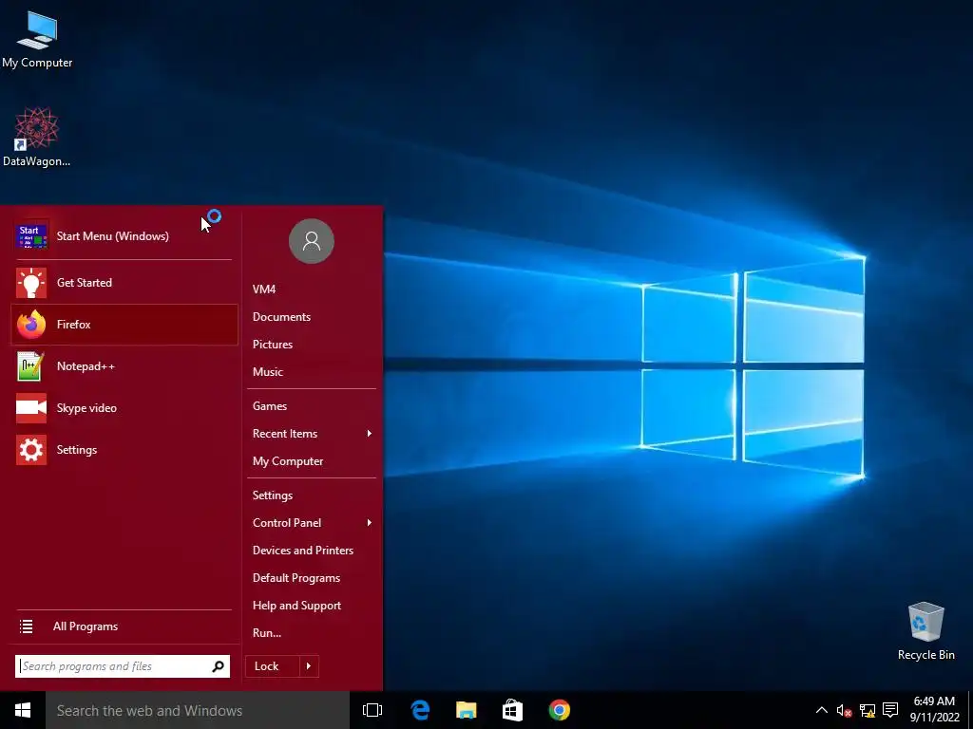Image resolution: width=973 pixels, height=729 pixels.
Task: Expand the Control Panel submenu arrow
Action: tap(370, 523)
